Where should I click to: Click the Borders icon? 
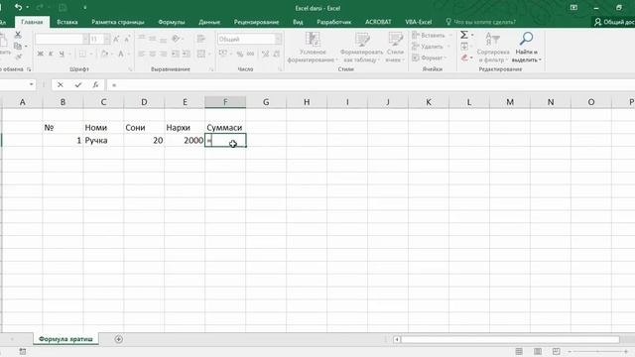(82, 54)
